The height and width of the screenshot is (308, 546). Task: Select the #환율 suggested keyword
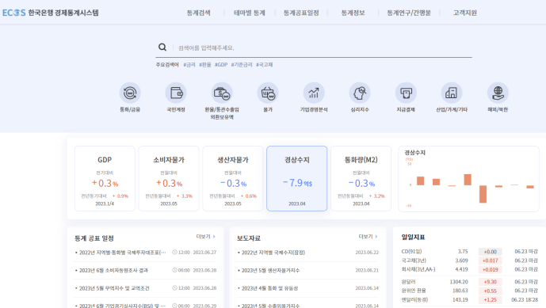tap(204, 65)
